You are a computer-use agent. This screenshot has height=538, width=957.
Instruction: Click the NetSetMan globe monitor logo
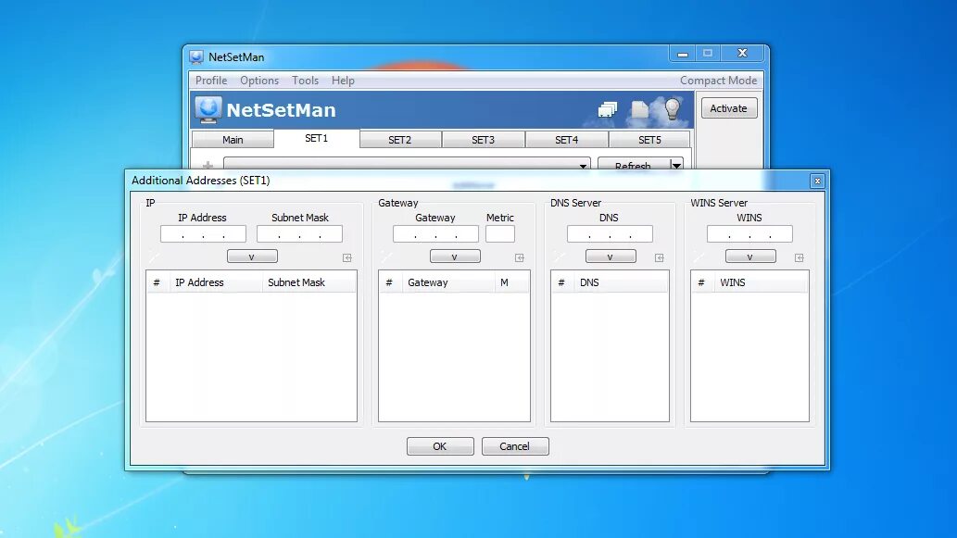pyautogui.click(x=208, y=110)
